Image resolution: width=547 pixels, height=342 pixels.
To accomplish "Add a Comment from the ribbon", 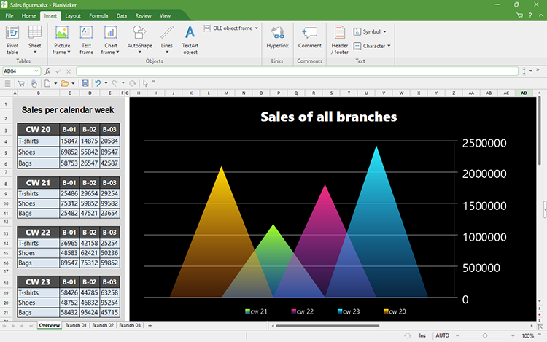I will coord(309,37).
